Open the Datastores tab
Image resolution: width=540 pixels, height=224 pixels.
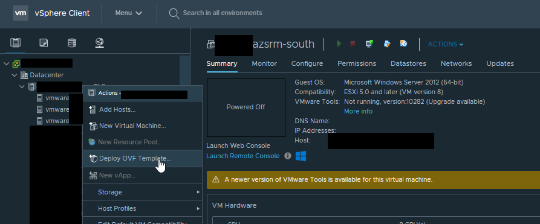click(x=408, y=63)
